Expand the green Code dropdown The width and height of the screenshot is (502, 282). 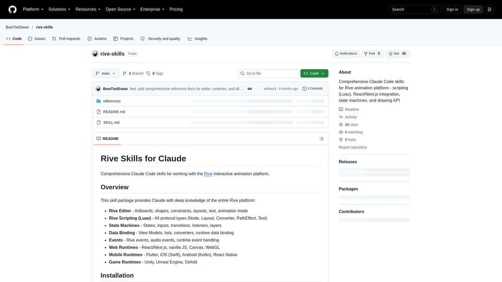[x=314, y=74]
